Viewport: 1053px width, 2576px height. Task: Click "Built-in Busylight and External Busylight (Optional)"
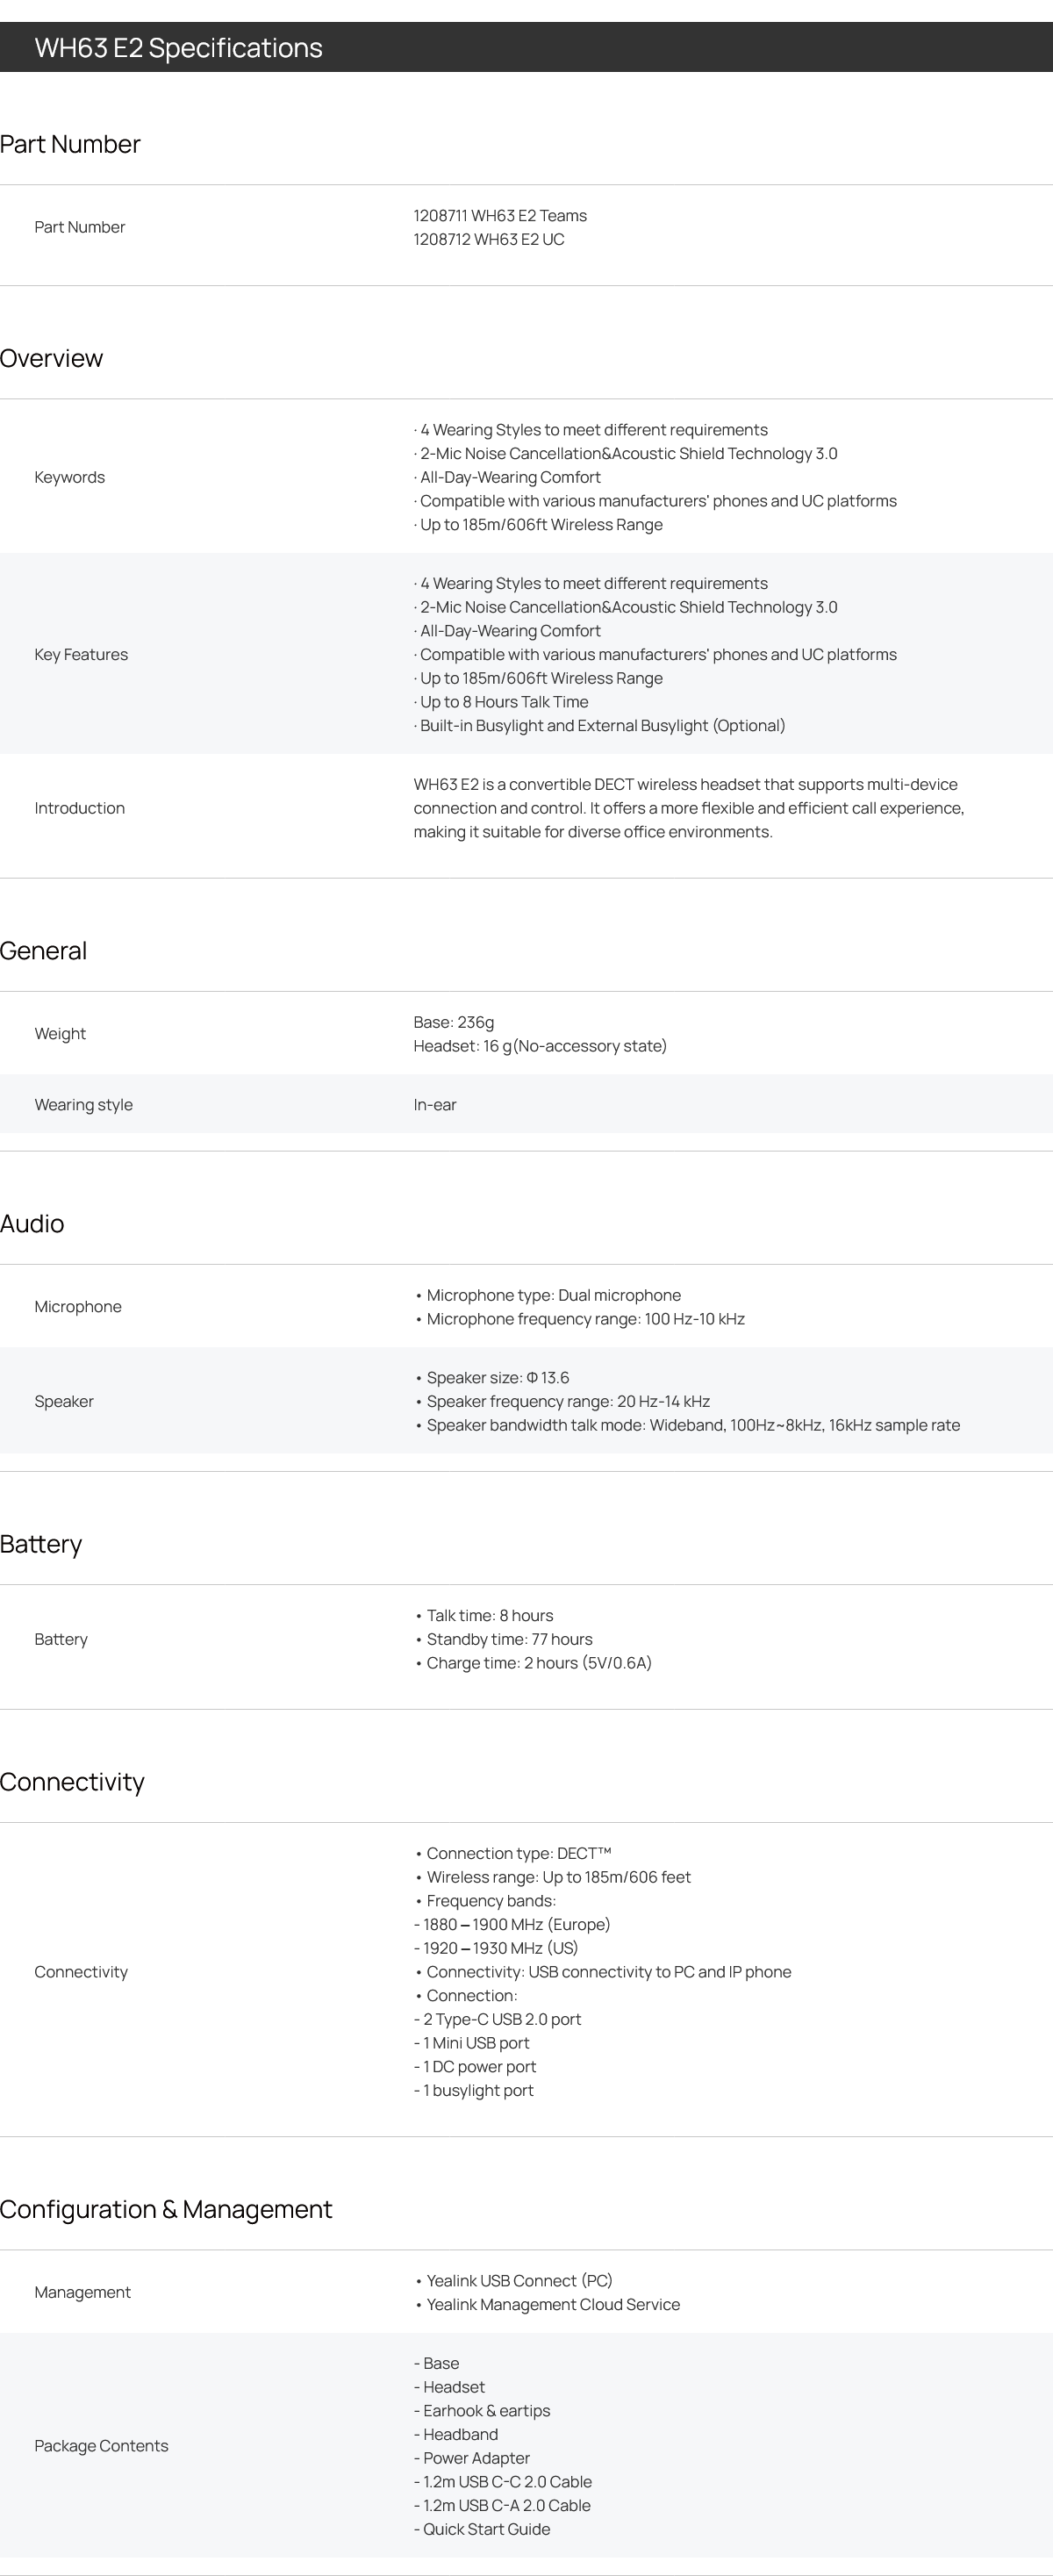point(600,726)
